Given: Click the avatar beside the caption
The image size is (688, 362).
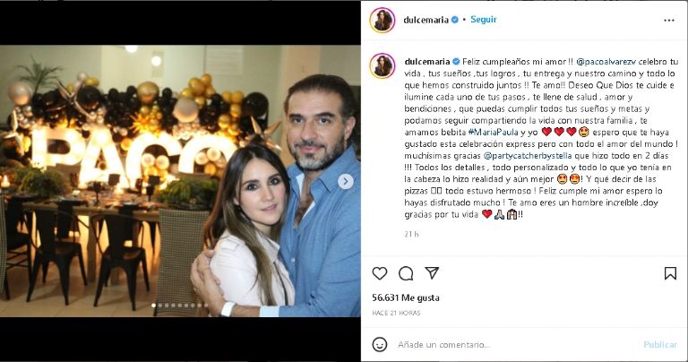Looking at the screenshot, I should (383, 65).
